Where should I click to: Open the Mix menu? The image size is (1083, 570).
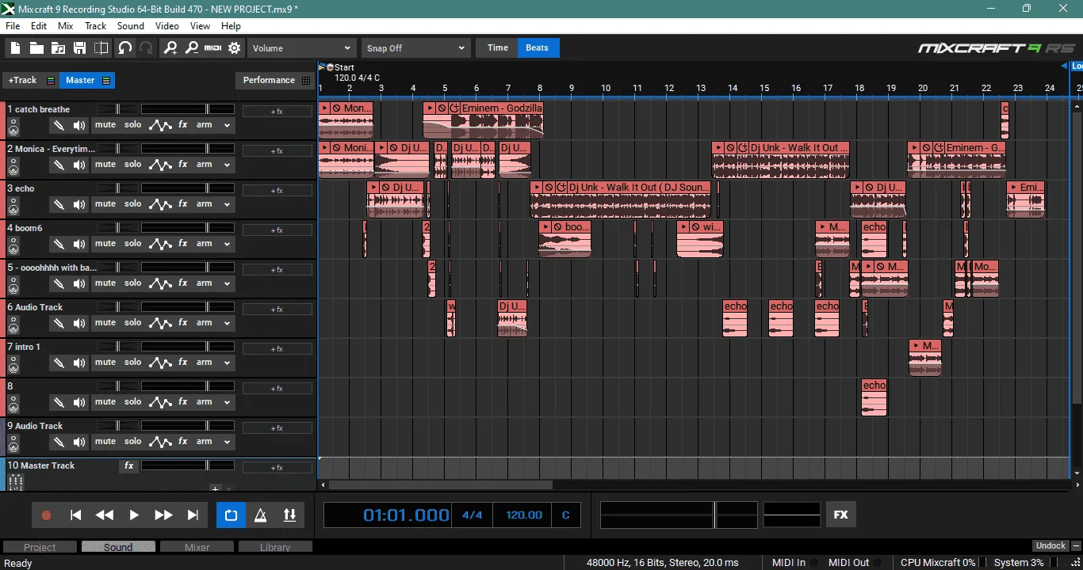pyautogui.click(x=66, y=26)
